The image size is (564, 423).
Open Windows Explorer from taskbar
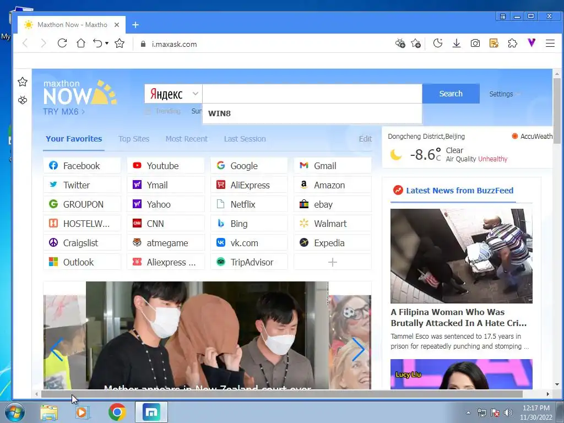(x=49, y=413)
